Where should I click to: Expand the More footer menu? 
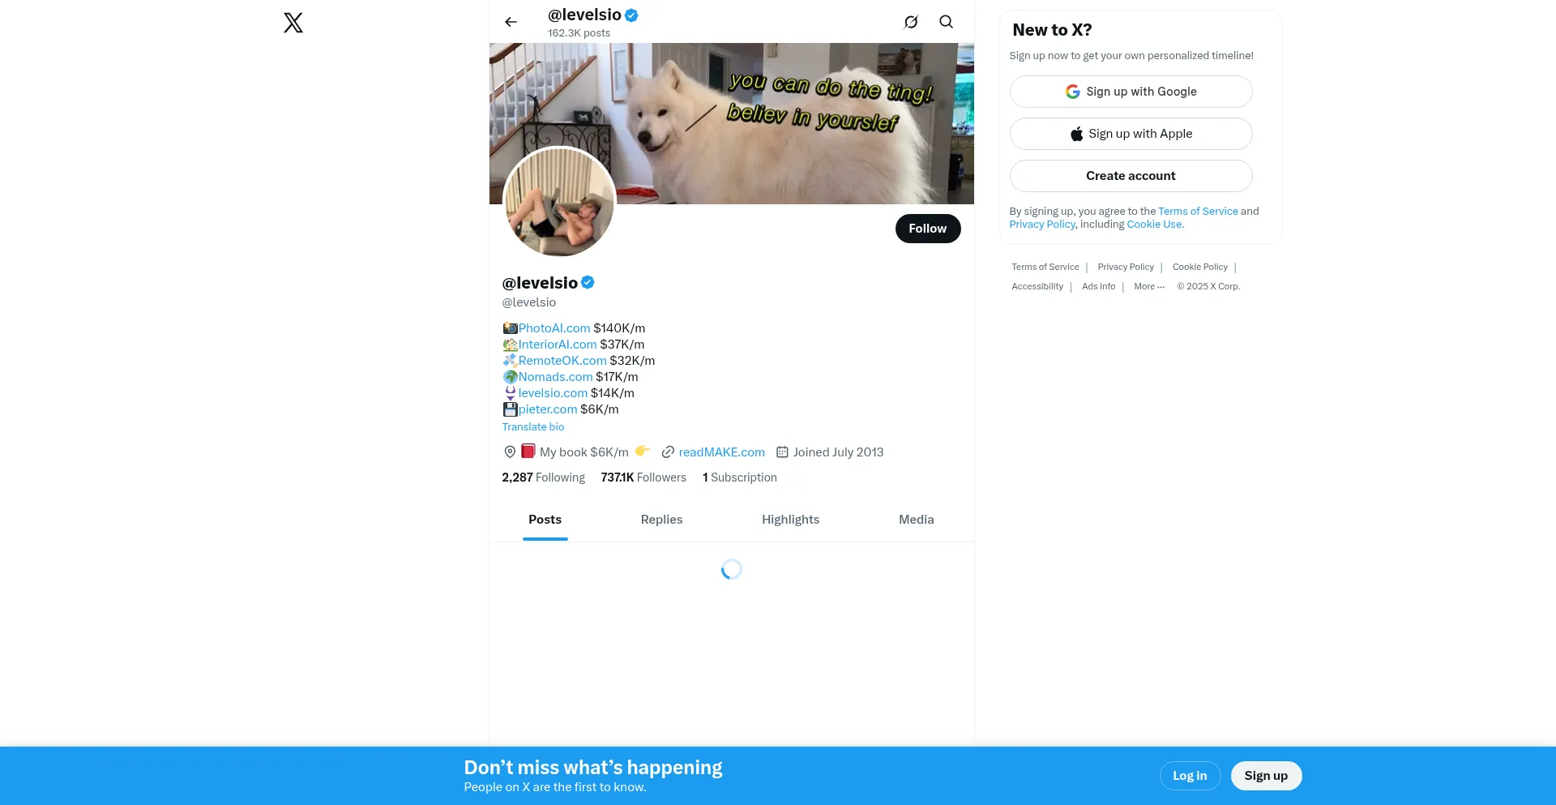pos(1148,286)
